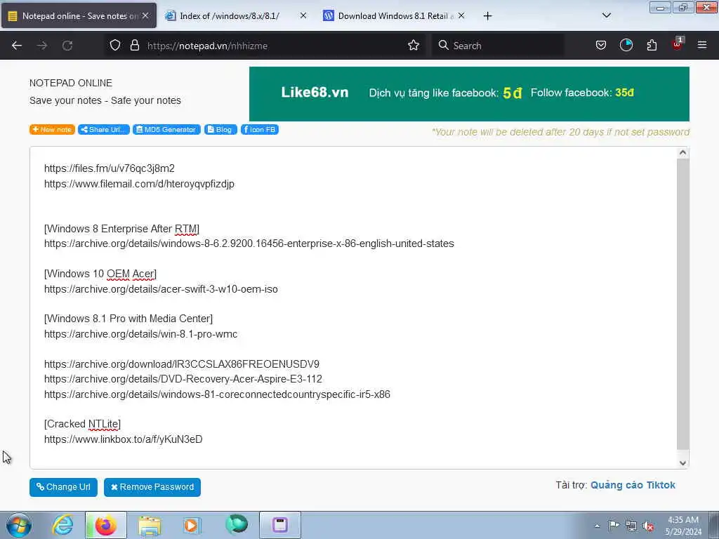
Task: Switch to Index of /windows/8.x/8.1/ tab
Action: point(236,15)
